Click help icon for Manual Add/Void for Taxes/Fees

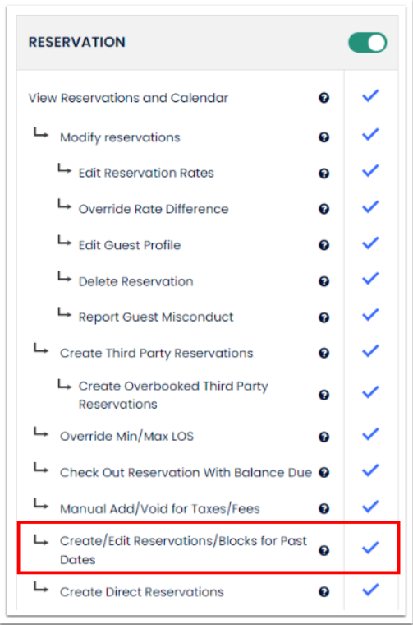[324, 508]
